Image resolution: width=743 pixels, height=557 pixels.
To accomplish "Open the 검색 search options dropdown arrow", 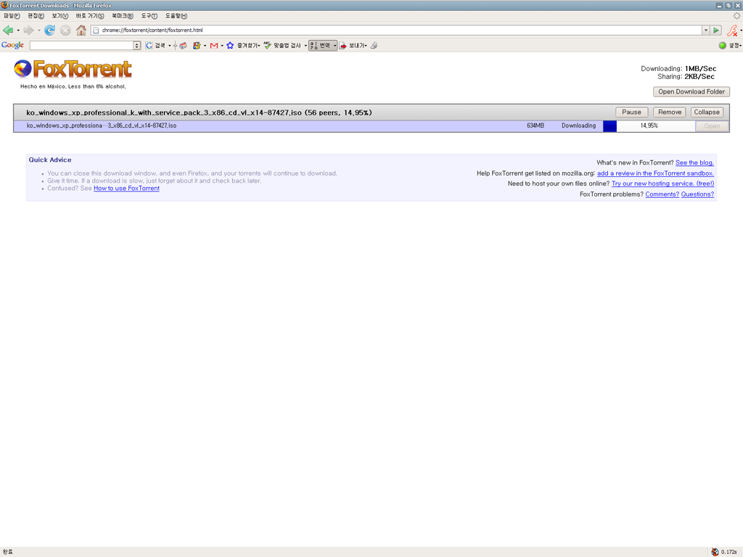I will tap(170, 46).
